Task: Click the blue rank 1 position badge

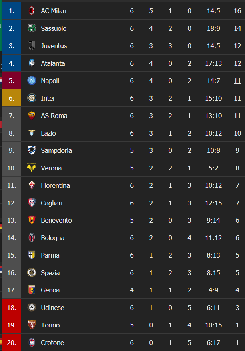Action: [x=12, y=11]
